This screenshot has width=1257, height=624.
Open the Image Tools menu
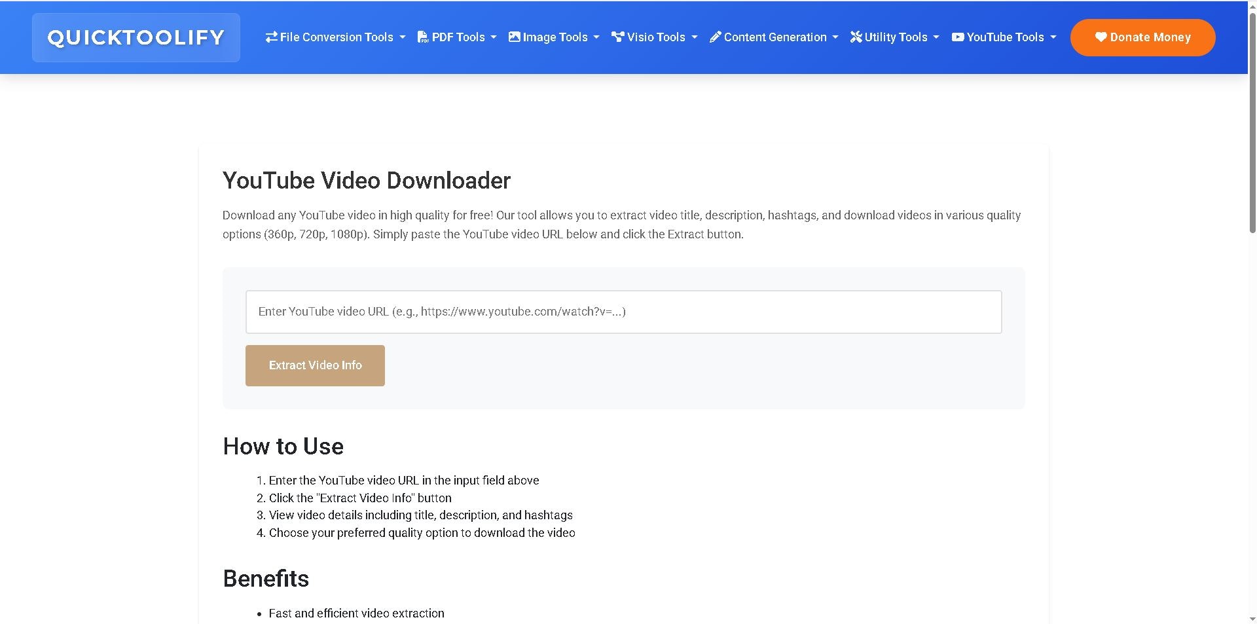tap(555, 37)
